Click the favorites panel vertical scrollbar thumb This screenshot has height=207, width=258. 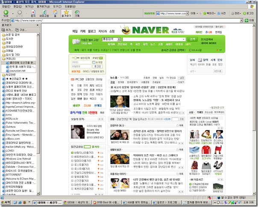point(38,95)
